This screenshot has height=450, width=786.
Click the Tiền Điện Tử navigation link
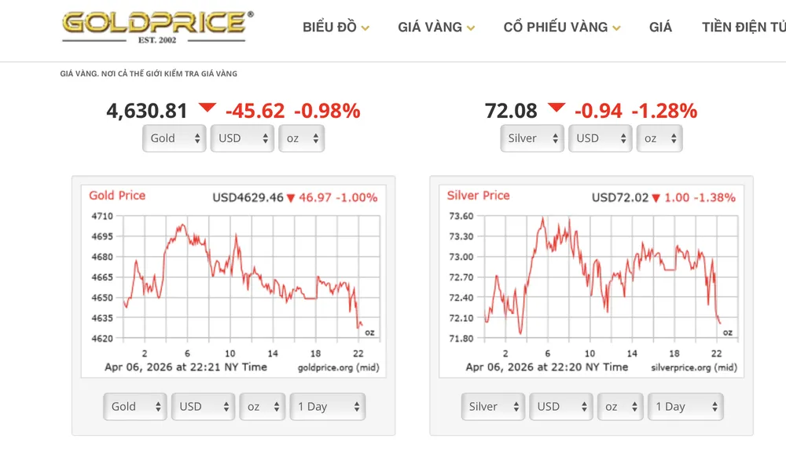pos(743,27)
